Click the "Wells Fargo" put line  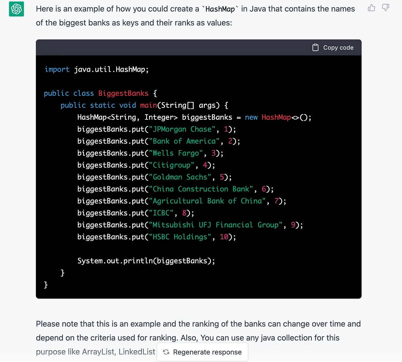(150, 153)
